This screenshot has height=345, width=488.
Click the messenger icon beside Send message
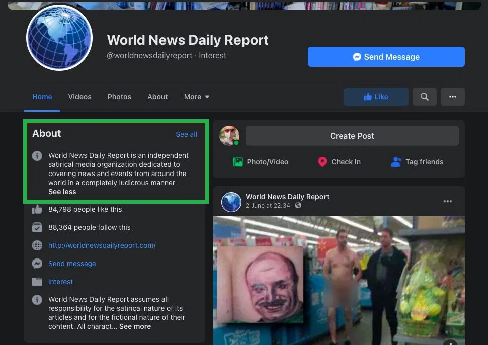(37, 264)
